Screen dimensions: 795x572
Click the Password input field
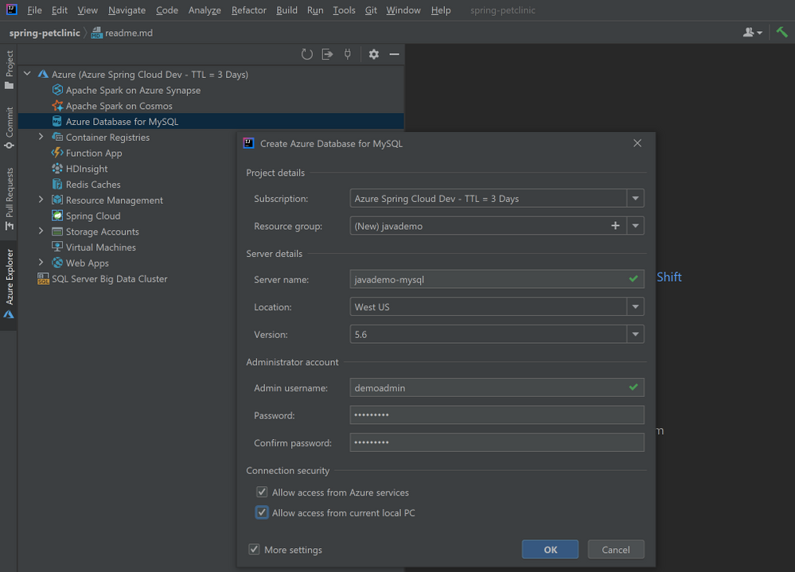click(x=497, y=415)
